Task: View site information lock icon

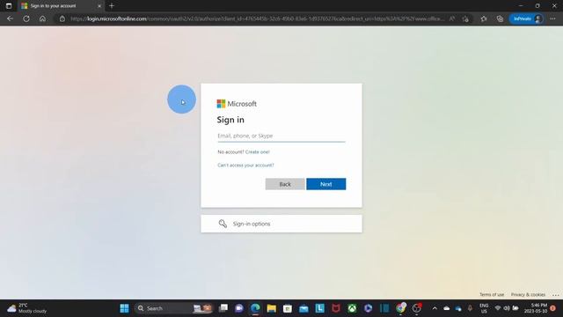Action: pos(62,18)
